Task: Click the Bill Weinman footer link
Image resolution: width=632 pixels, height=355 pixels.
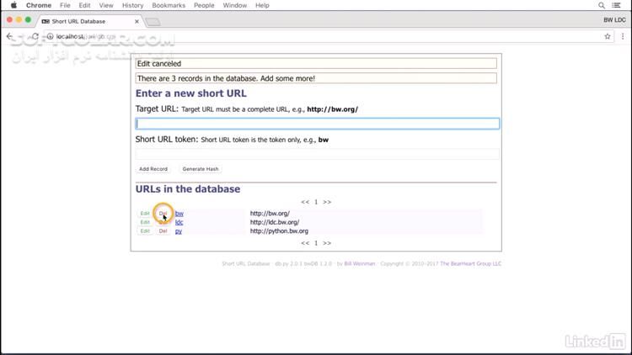Action: click(x=360, y=263)
